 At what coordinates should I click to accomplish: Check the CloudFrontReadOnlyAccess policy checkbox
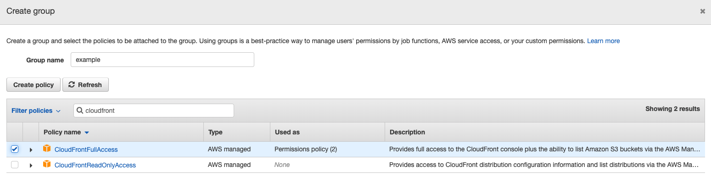[x=15, y=165]
